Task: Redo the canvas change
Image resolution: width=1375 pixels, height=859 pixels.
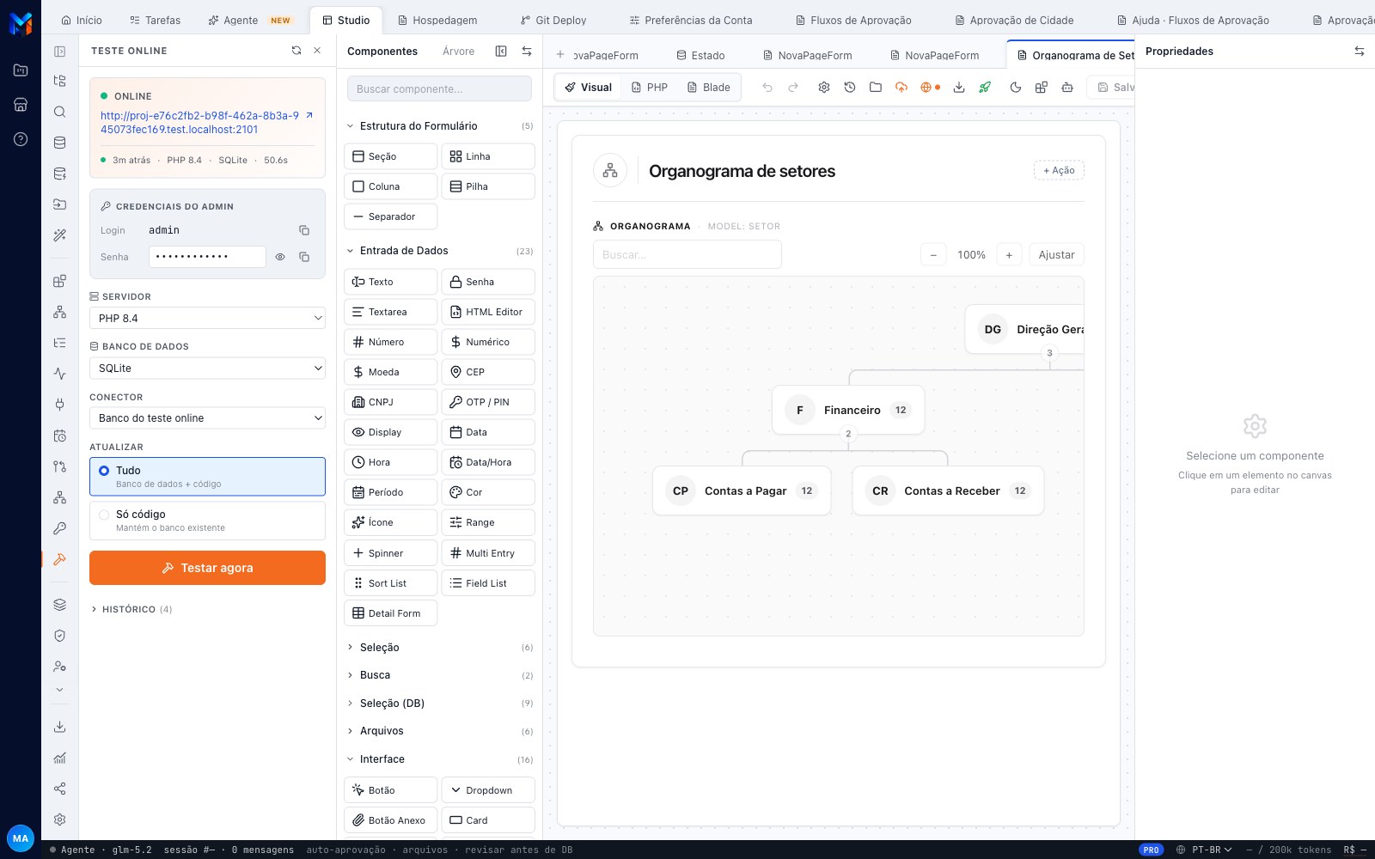Action: pos(793,88)
